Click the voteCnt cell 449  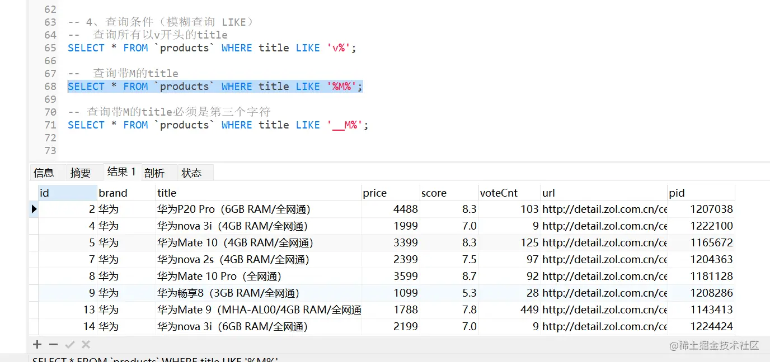[x=509, y=310]
